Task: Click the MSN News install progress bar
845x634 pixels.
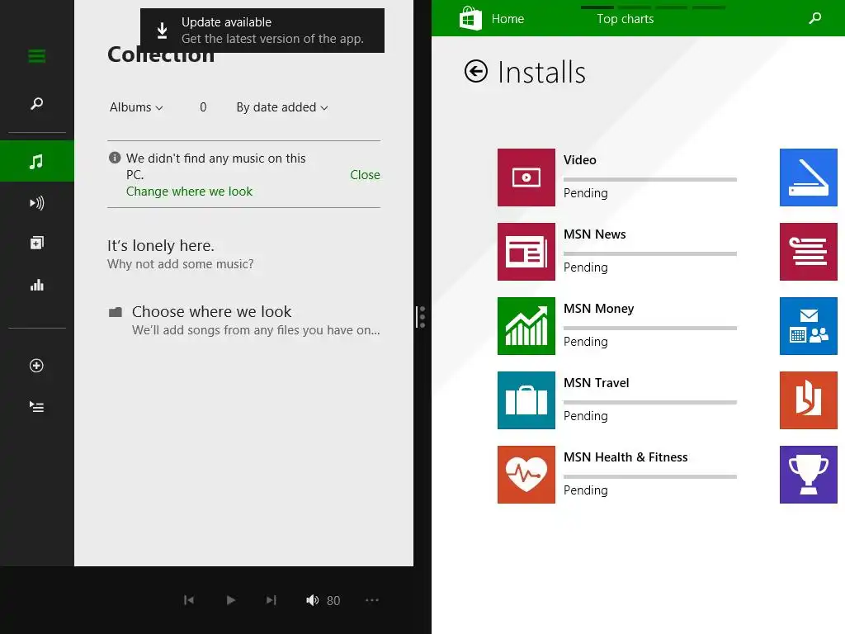Action: [650, 253]
